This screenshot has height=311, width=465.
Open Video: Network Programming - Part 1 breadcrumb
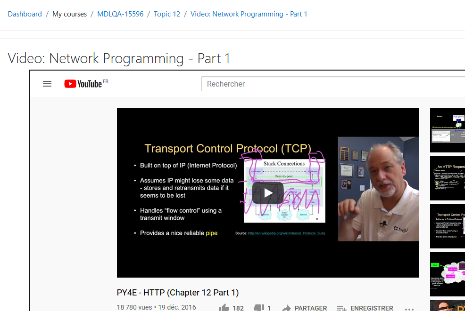coord(249,14)
